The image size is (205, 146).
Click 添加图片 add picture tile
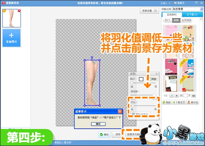[x=12, y=38]
